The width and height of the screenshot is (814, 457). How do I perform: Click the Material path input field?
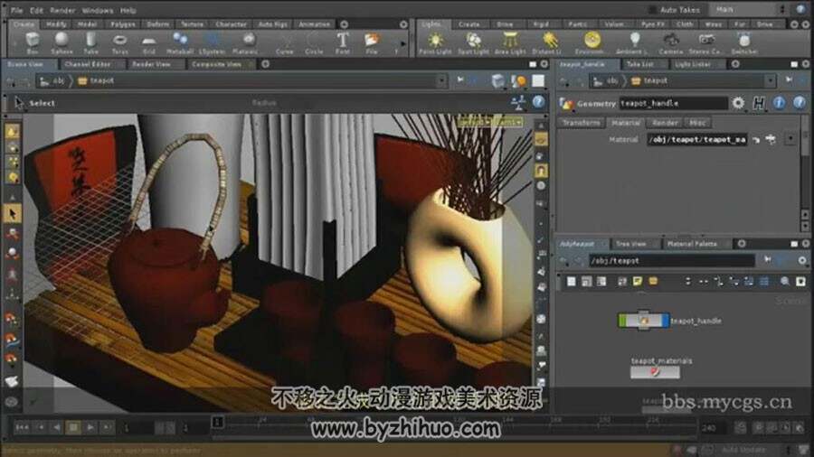click(696, 139)
